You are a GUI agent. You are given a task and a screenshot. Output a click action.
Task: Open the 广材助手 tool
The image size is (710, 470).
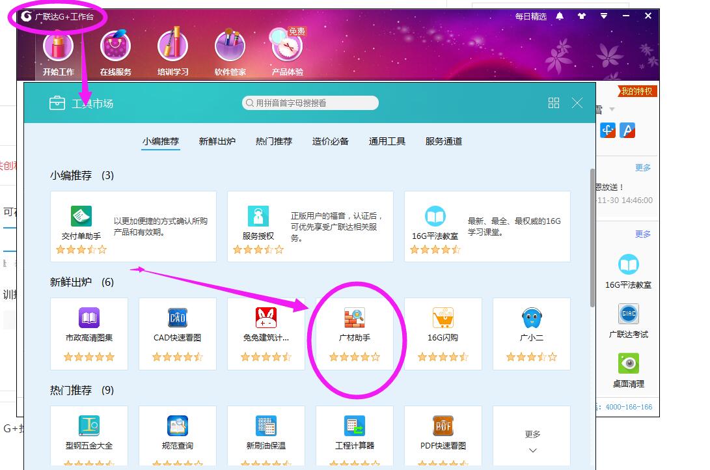(x=355, y=334)
